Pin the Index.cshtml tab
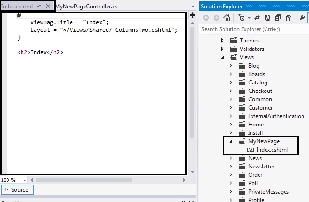Viewport: 309px width, 202px height. point(40,7)
